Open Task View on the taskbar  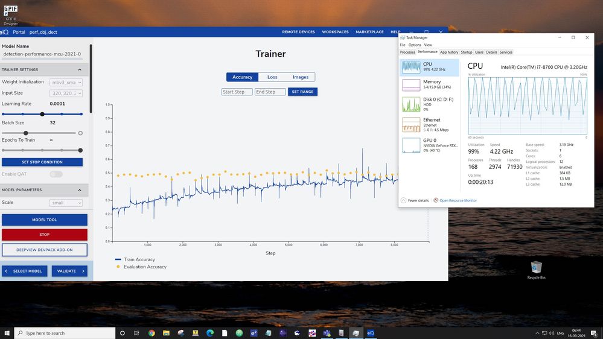(136, 333)
